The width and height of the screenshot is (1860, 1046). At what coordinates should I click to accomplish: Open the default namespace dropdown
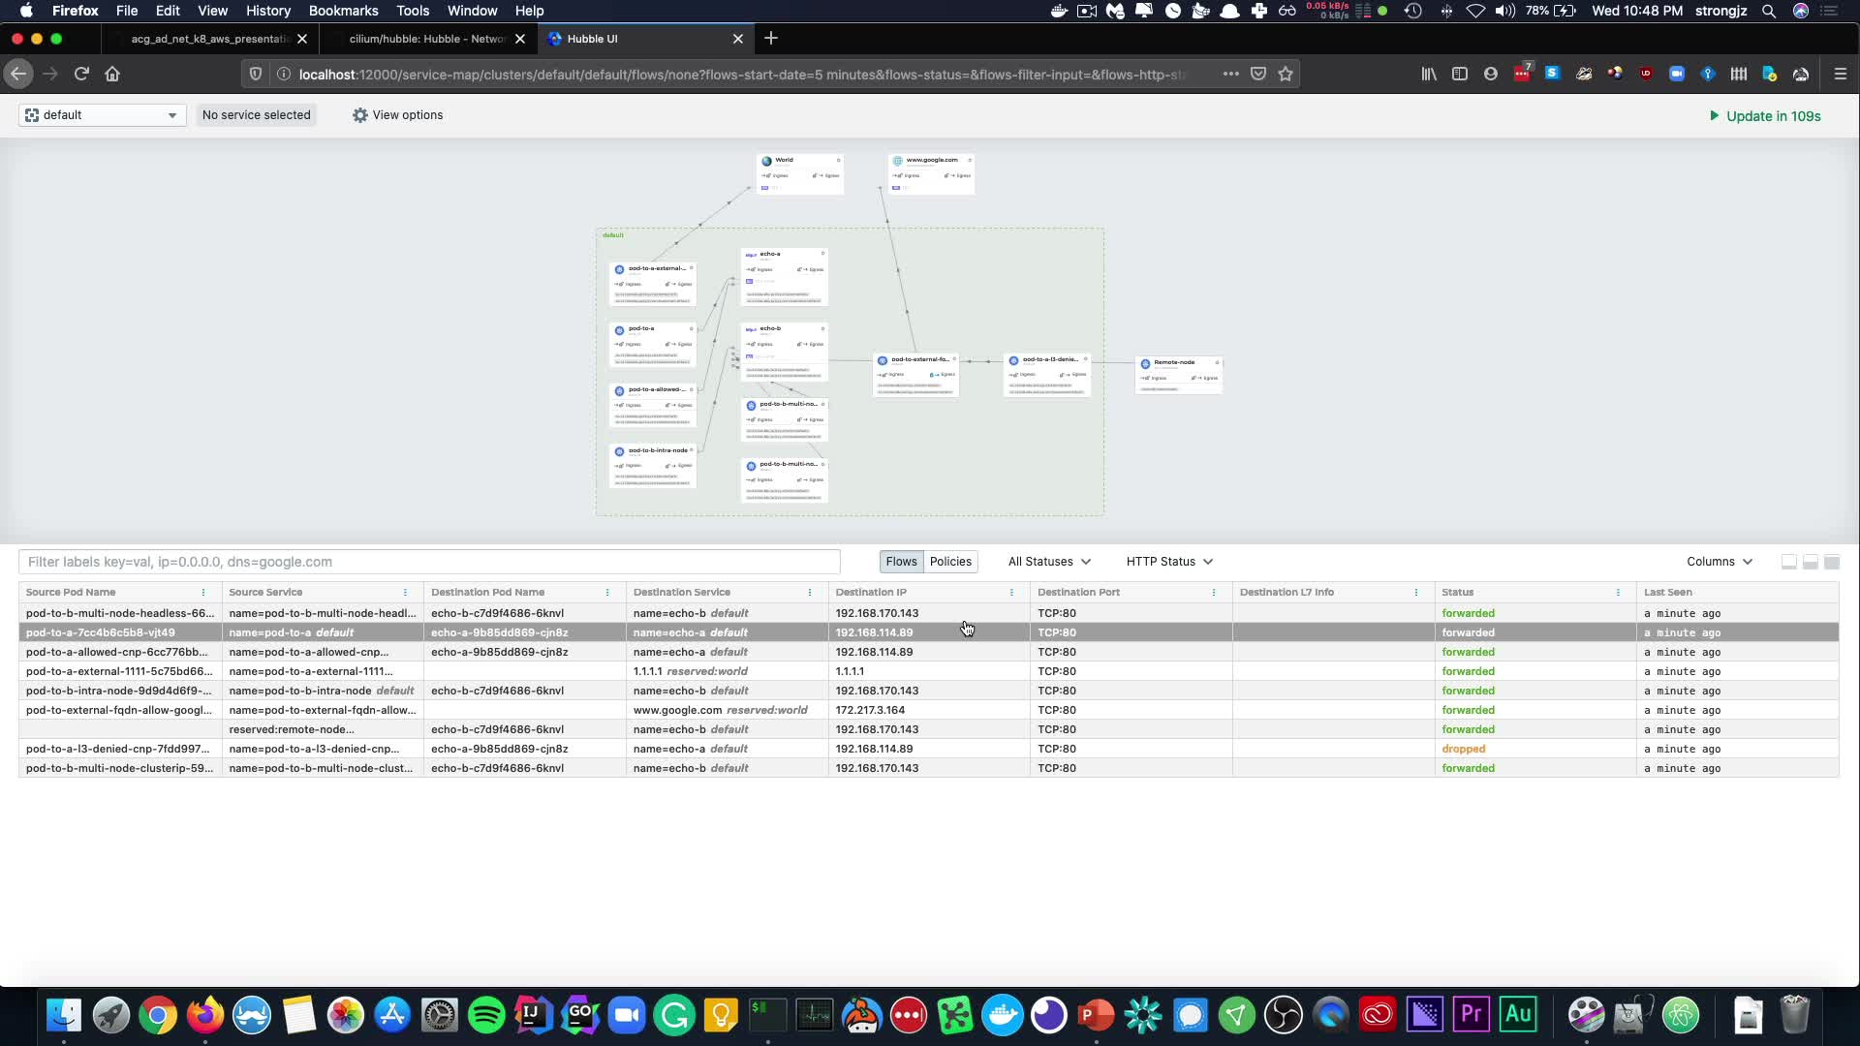(x=102, y=115)
